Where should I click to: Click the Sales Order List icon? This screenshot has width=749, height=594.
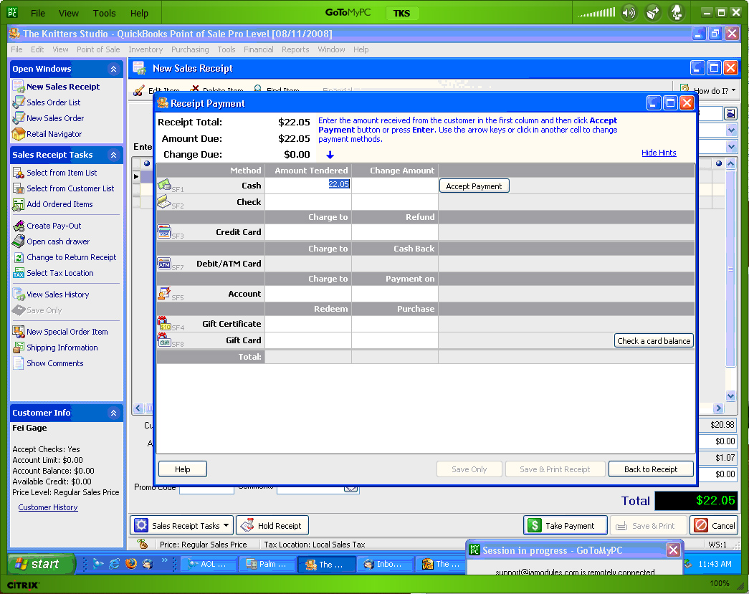pyautogui.click(x=19, y=102)
